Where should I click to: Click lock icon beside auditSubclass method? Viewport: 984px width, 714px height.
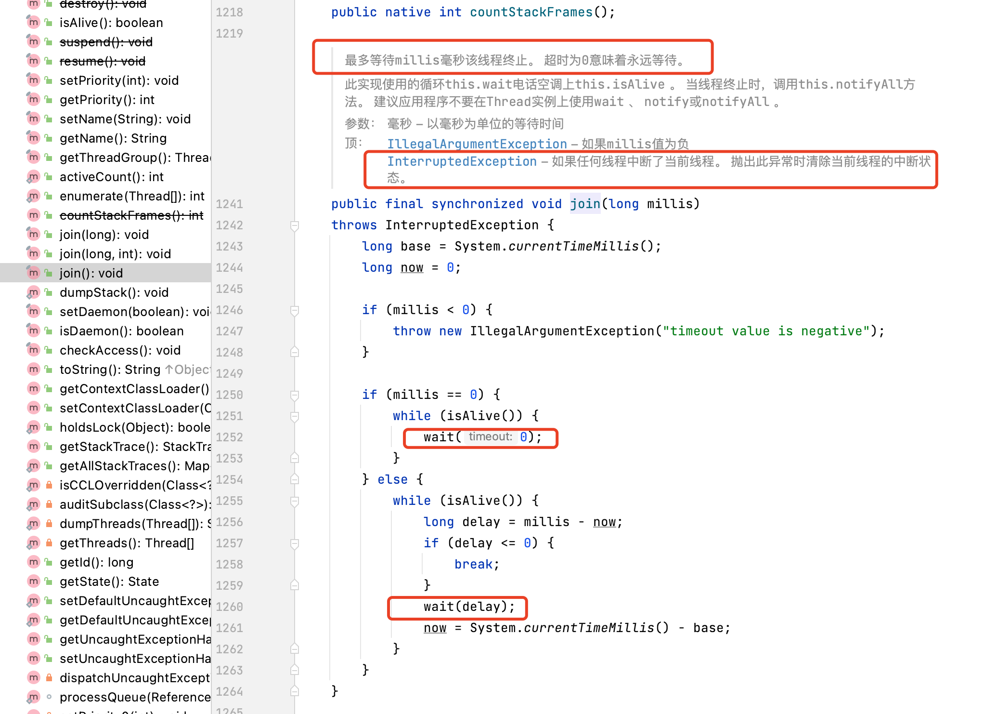coord(49,504)
